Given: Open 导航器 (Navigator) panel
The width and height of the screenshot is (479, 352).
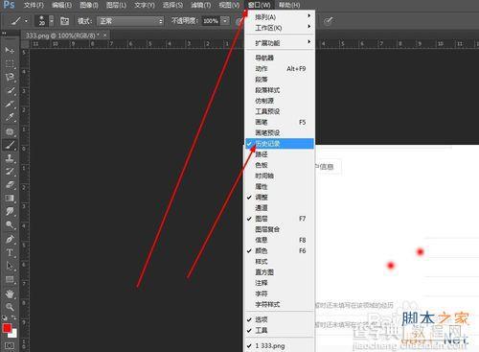Looking at the screenshot, I should click(280, 58).
